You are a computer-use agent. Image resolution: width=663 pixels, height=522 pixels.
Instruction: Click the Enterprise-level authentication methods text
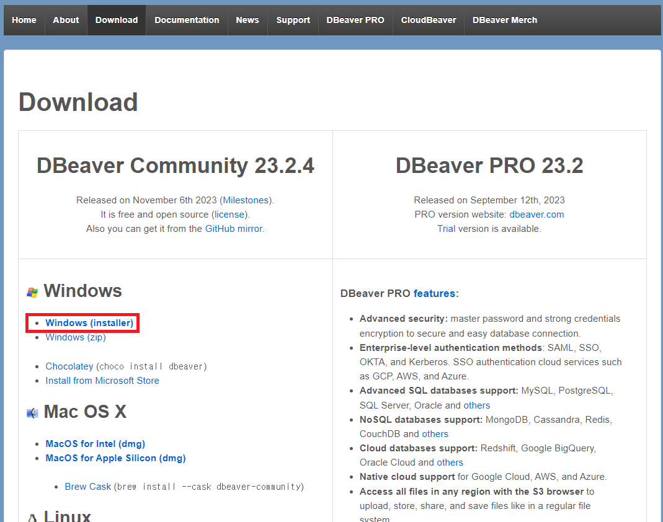point(451,347)
